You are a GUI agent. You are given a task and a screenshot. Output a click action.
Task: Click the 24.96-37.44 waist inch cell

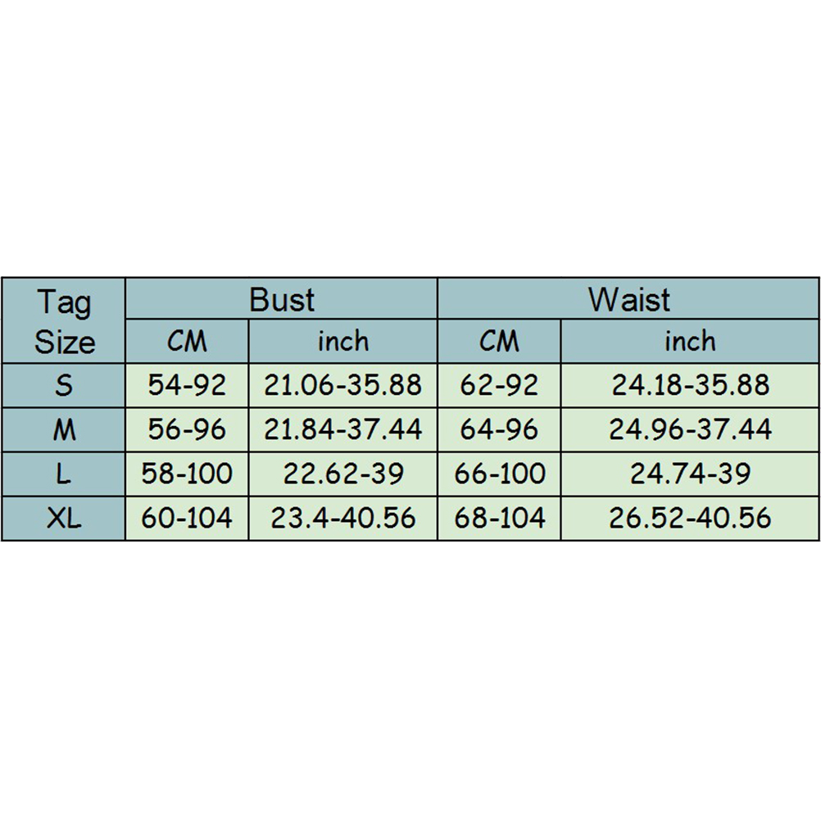690,429
